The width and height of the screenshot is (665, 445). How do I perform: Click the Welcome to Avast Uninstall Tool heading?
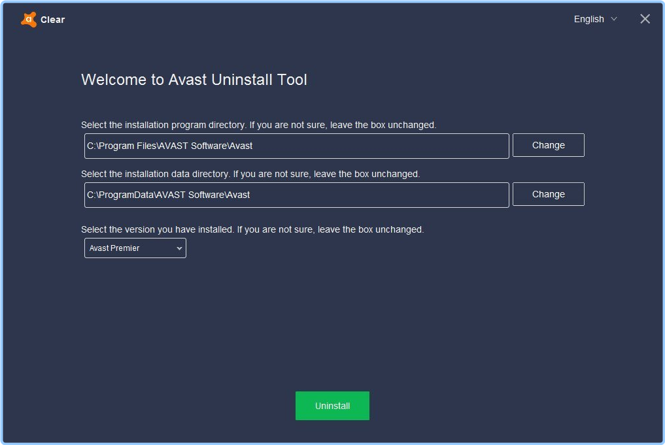(194, 80)
